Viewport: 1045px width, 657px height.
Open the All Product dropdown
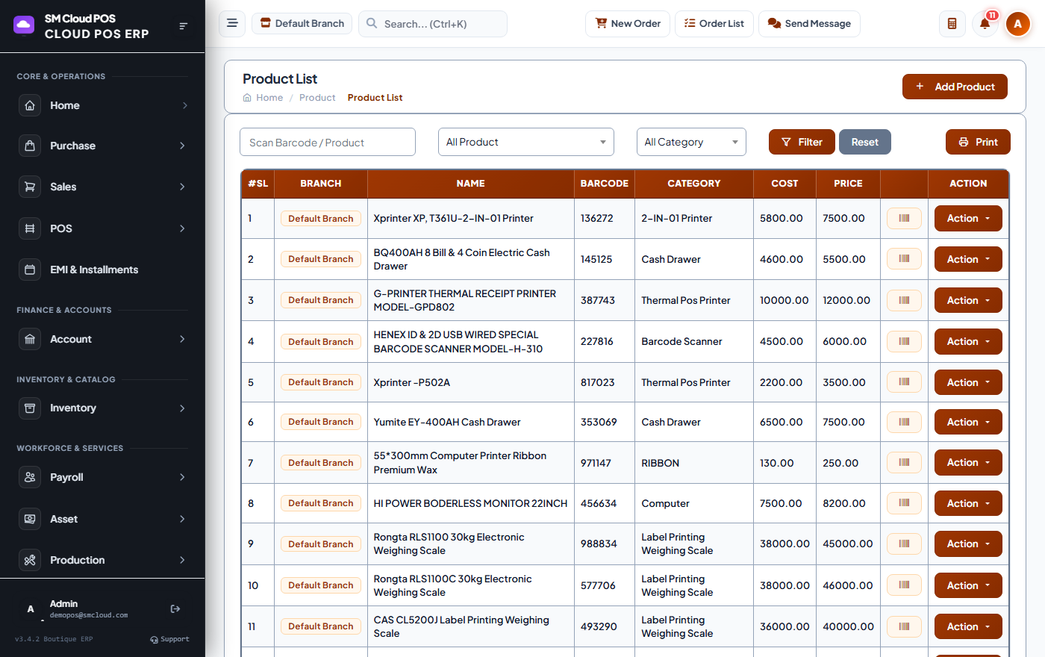(x=526, y=142)
